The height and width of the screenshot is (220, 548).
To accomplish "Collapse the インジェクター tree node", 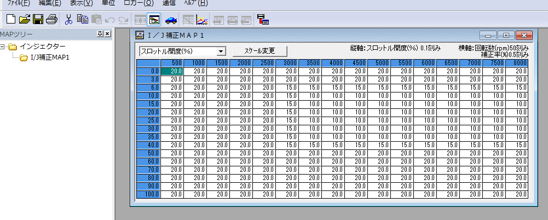I will coord(3,47).
